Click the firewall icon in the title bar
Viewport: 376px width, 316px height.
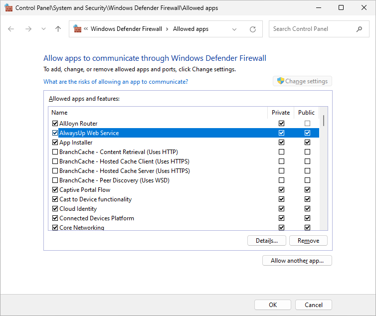pyautogui.click(x=8, y=7)
